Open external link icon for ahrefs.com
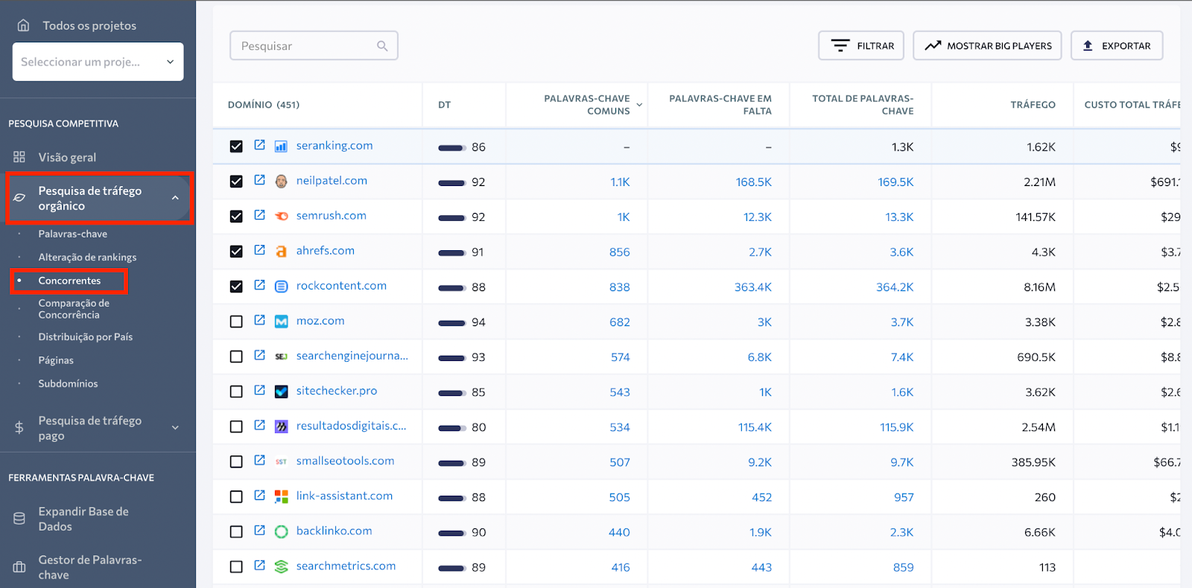The image size is (1192, 588). [x=259, y=250]
